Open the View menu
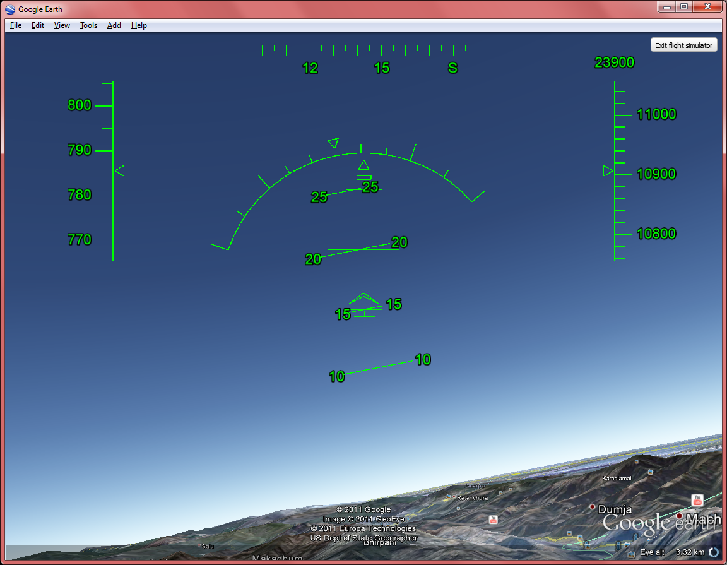 coord(62,25)
